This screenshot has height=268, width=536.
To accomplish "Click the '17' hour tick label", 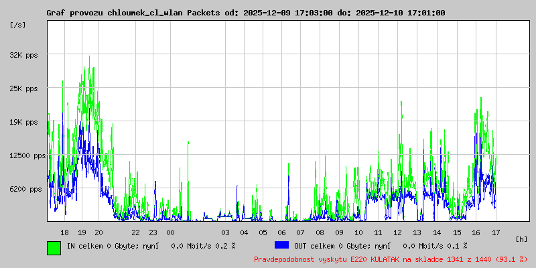I will coord(496,232).
